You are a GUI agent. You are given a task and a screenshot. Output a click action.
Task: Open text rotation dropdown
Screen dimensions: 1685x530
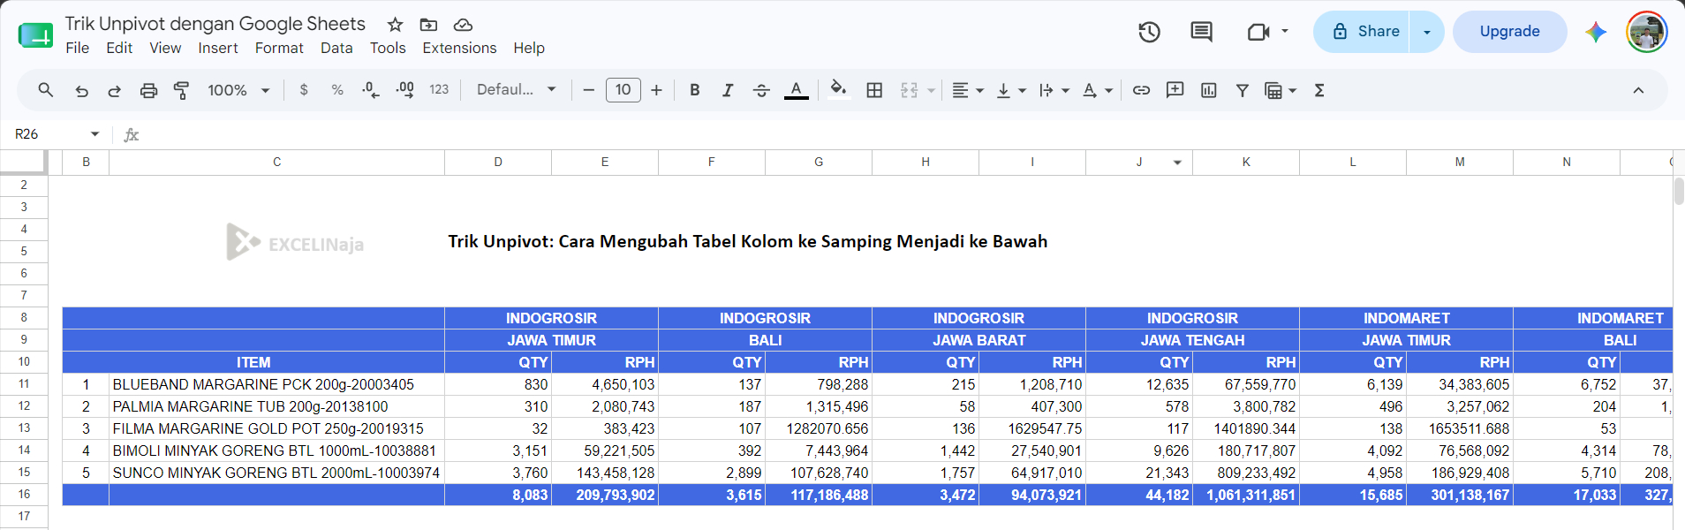pos(1098,90)
